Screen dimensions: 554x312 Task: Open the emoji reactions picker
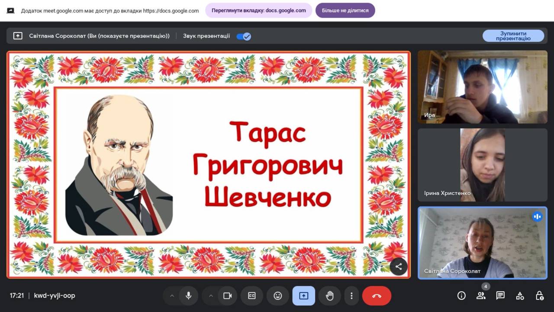tap(278, 296)
